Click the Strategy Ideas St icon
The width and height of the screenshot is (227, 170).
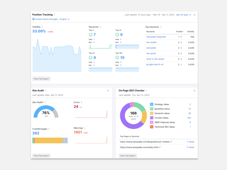click(x=152, y=104)
